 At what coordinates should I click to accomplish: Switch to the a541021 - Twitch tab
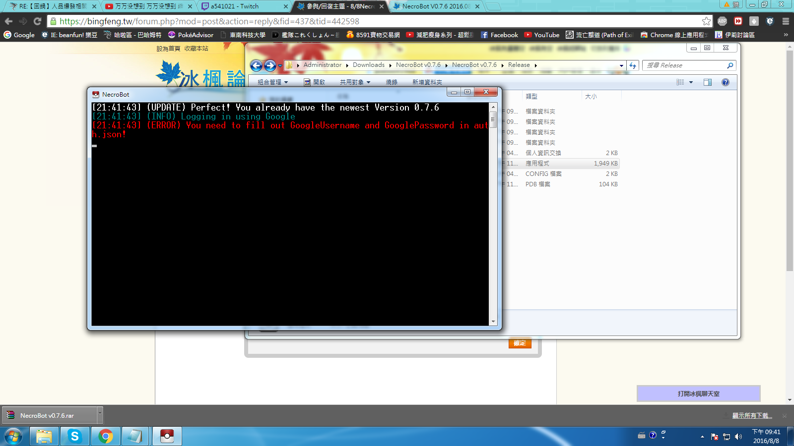pos(243,6)
